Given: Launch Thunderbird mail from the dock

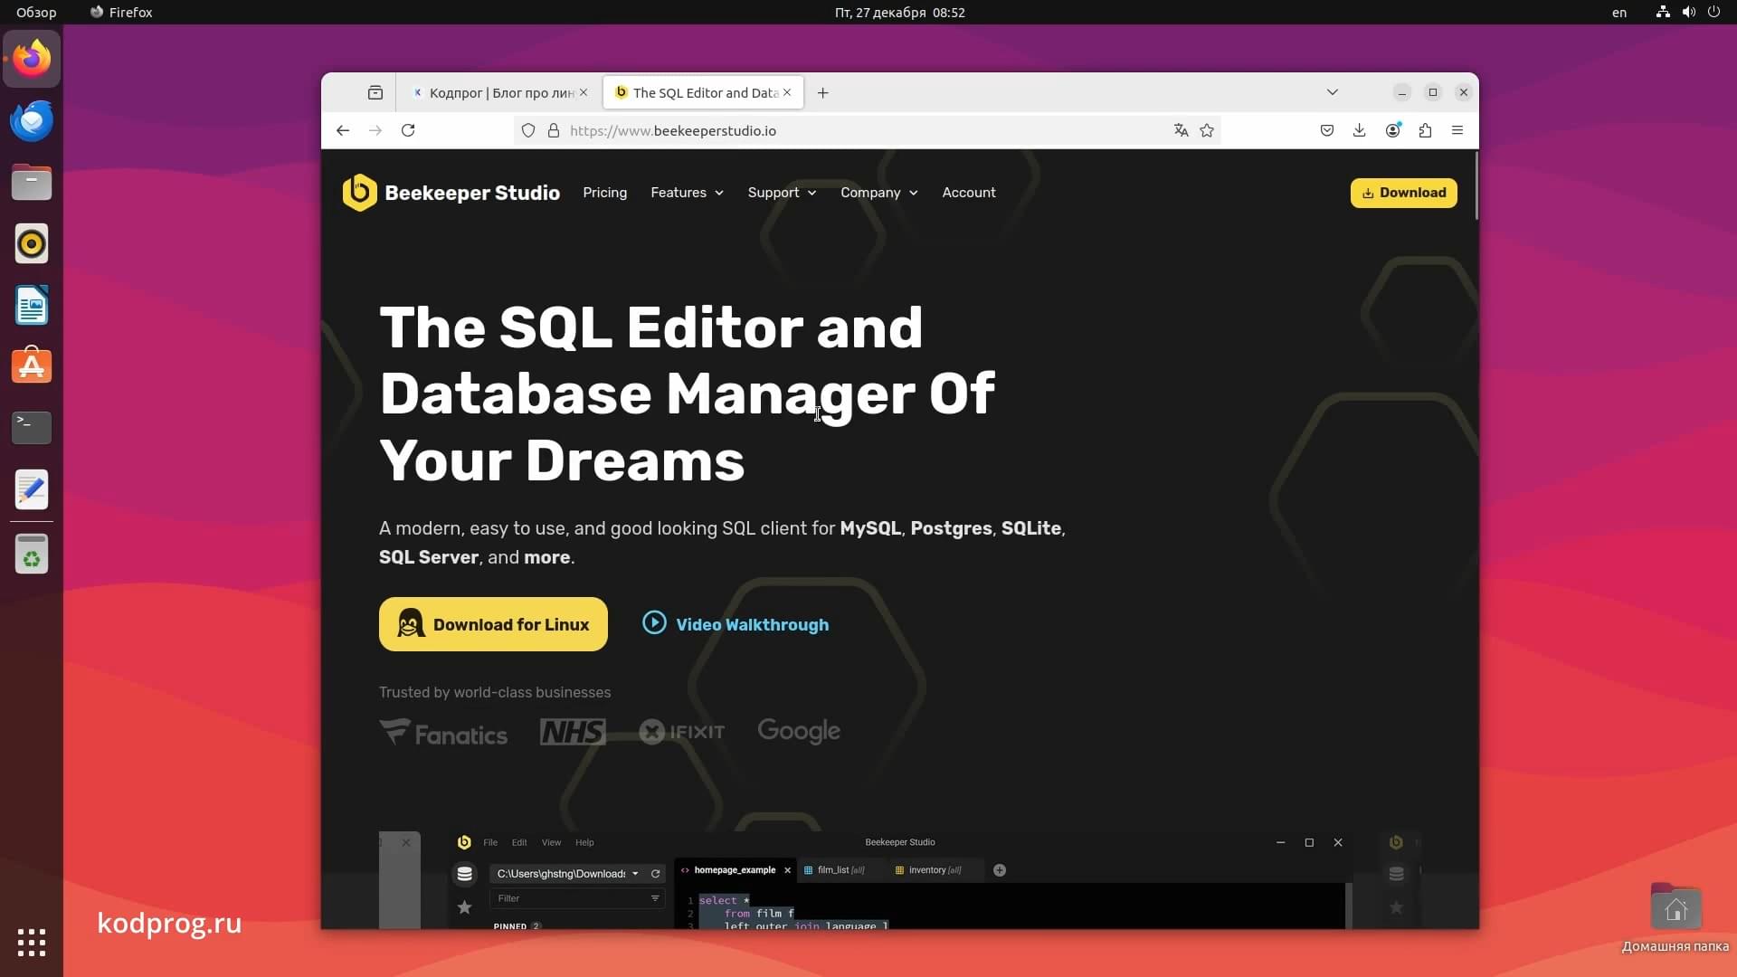Looking at the screenshot, I should [x=32, y=120].
